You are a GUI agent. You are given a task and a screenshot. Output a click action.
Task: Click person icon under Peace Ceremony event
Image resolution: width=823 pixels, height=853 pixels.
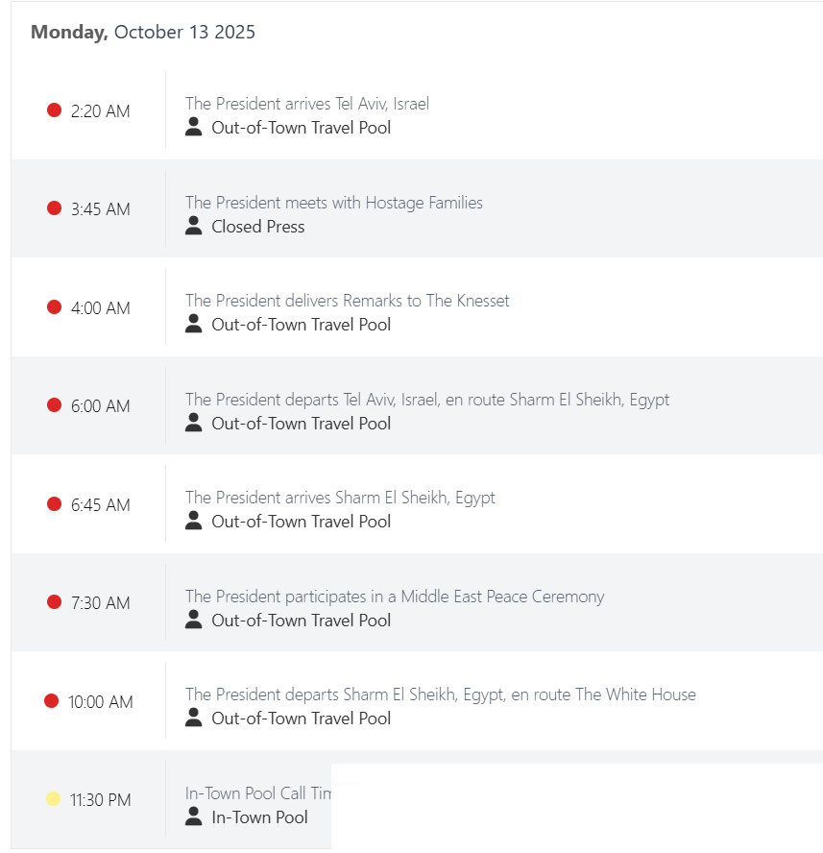[194, 620]
